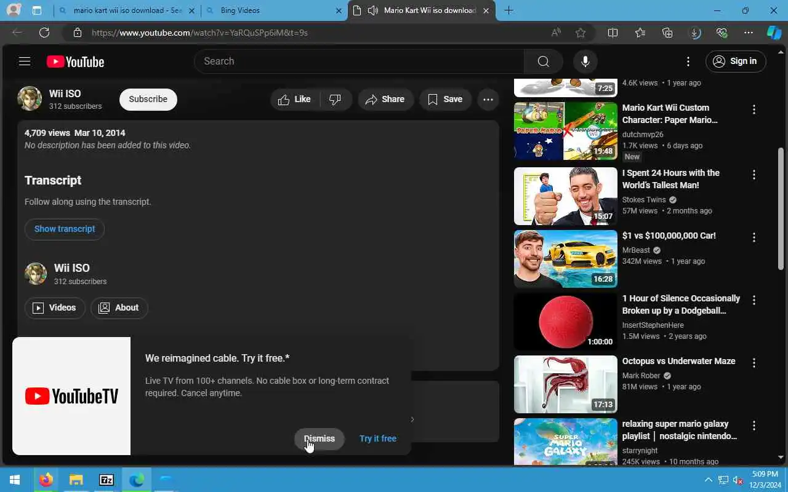Screen dimensions: 788x492
Task: Open more actions ellipsis below video
Action: pyautogui.click(x=488, y=99)
